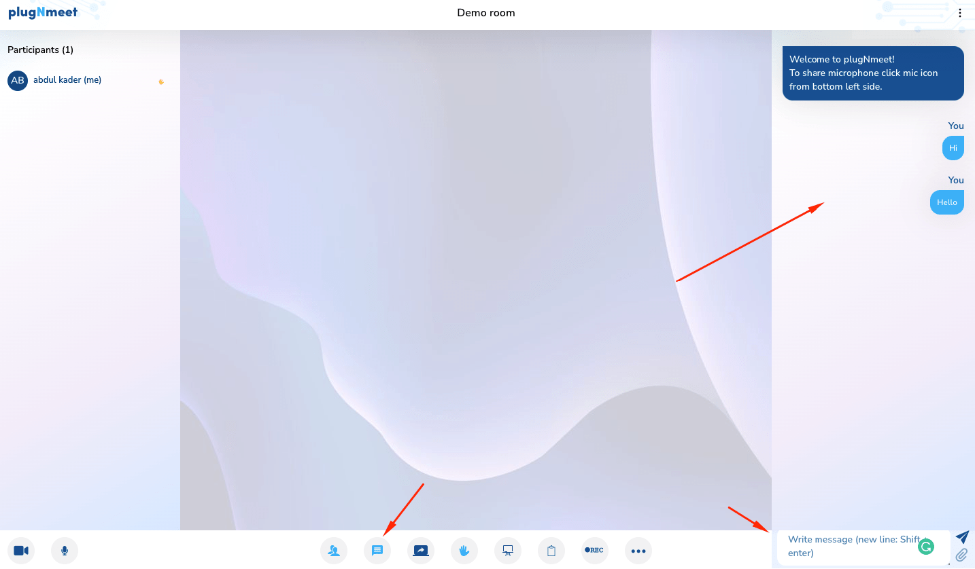Open the shared notepad clipboard icon
Screen dimensions: 975x569
click(x=551, y=551)
